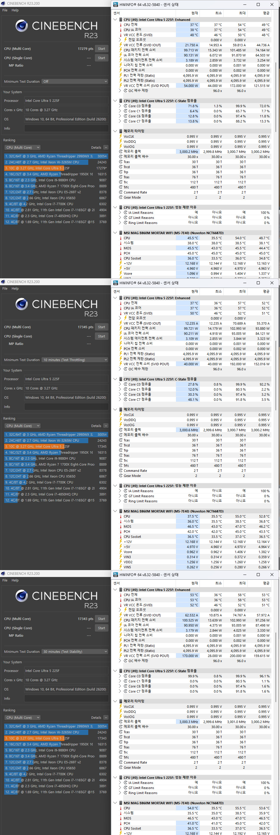Click Info field in Cinebench window set to 30 minutes
The width and height of the screenshot is (280, 835).
(66, 699)
